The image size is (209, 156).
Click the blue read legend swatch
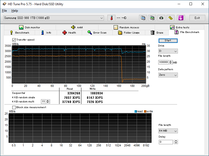[x=136, y=112]
